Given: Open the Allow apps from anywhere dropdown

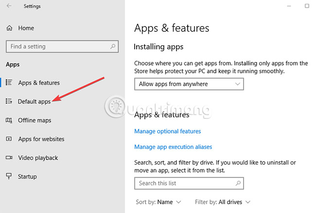Looking at the screenshot, I should pyautogui.click(x=189, y=84).
